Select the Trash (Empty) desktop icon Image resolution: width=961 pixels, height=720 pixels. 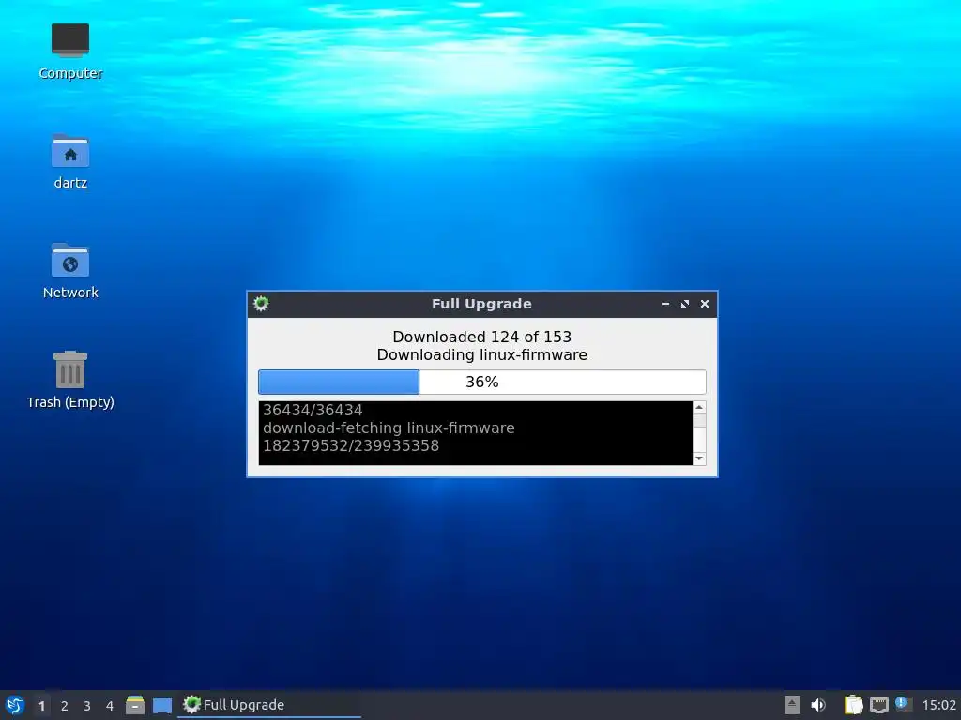pyautogui.click(x=70, y=380)
